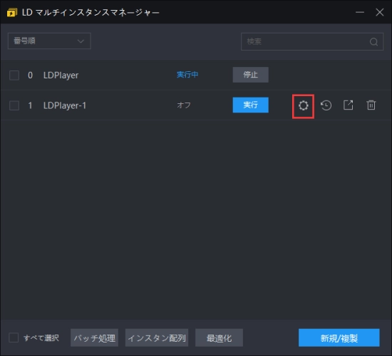392x356 pixels.
Task: Select the LDPlayer-1 instance name
Action: [x=65, y=105]
